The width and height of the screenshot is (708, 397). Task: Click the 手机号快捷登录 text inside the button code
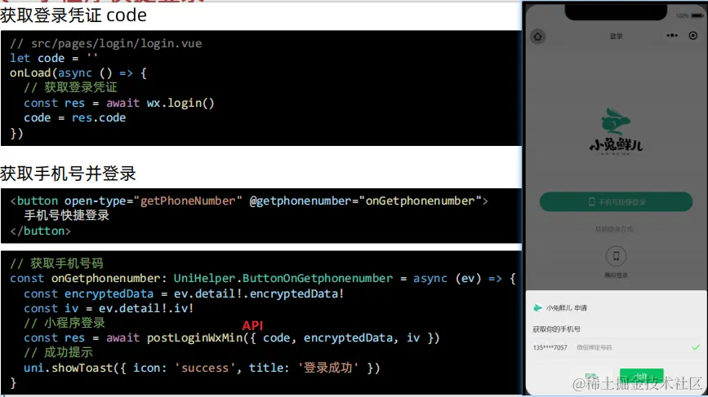[x=66, y=215]
